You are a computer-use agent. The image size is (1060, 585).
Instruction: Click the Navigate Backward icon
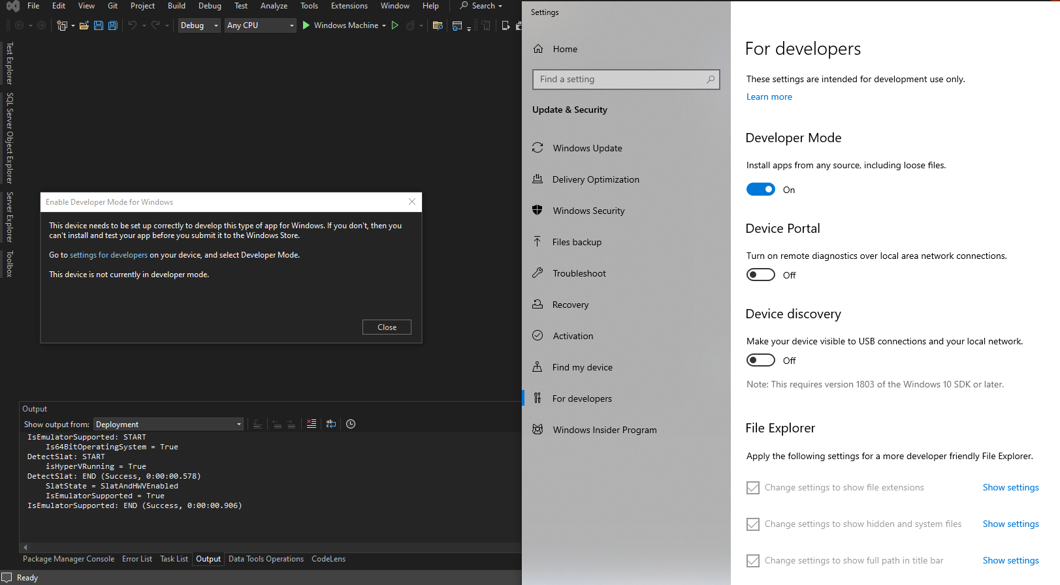(19, 25)
